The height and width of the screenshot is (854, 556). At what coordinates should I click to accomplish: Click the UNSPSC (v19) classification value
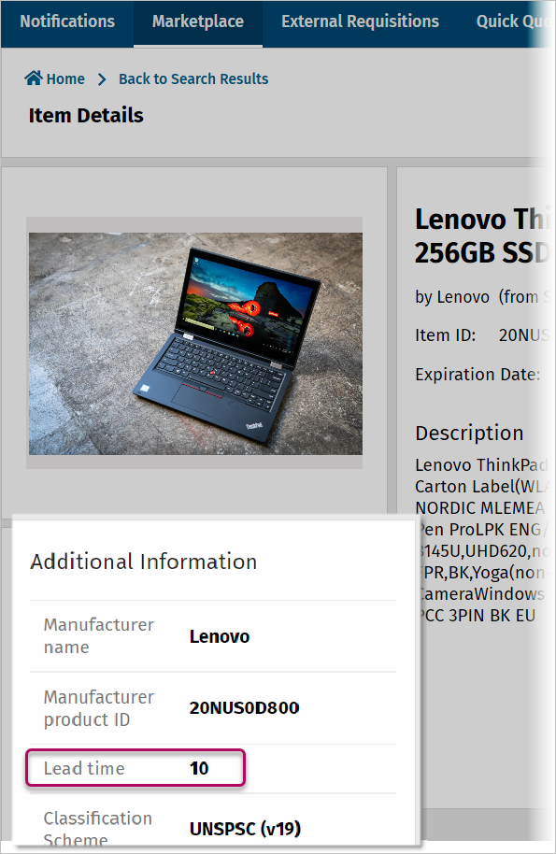245,829
